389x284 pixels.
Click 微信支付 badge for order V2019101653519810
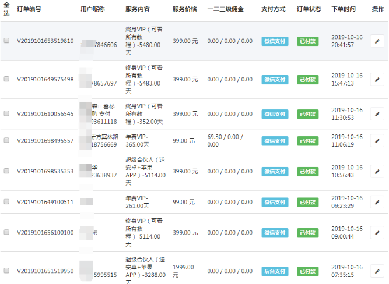point(275,41)
